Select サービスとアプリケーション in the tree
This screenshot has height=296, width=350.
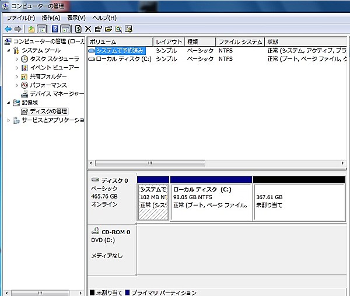[53, 120]
